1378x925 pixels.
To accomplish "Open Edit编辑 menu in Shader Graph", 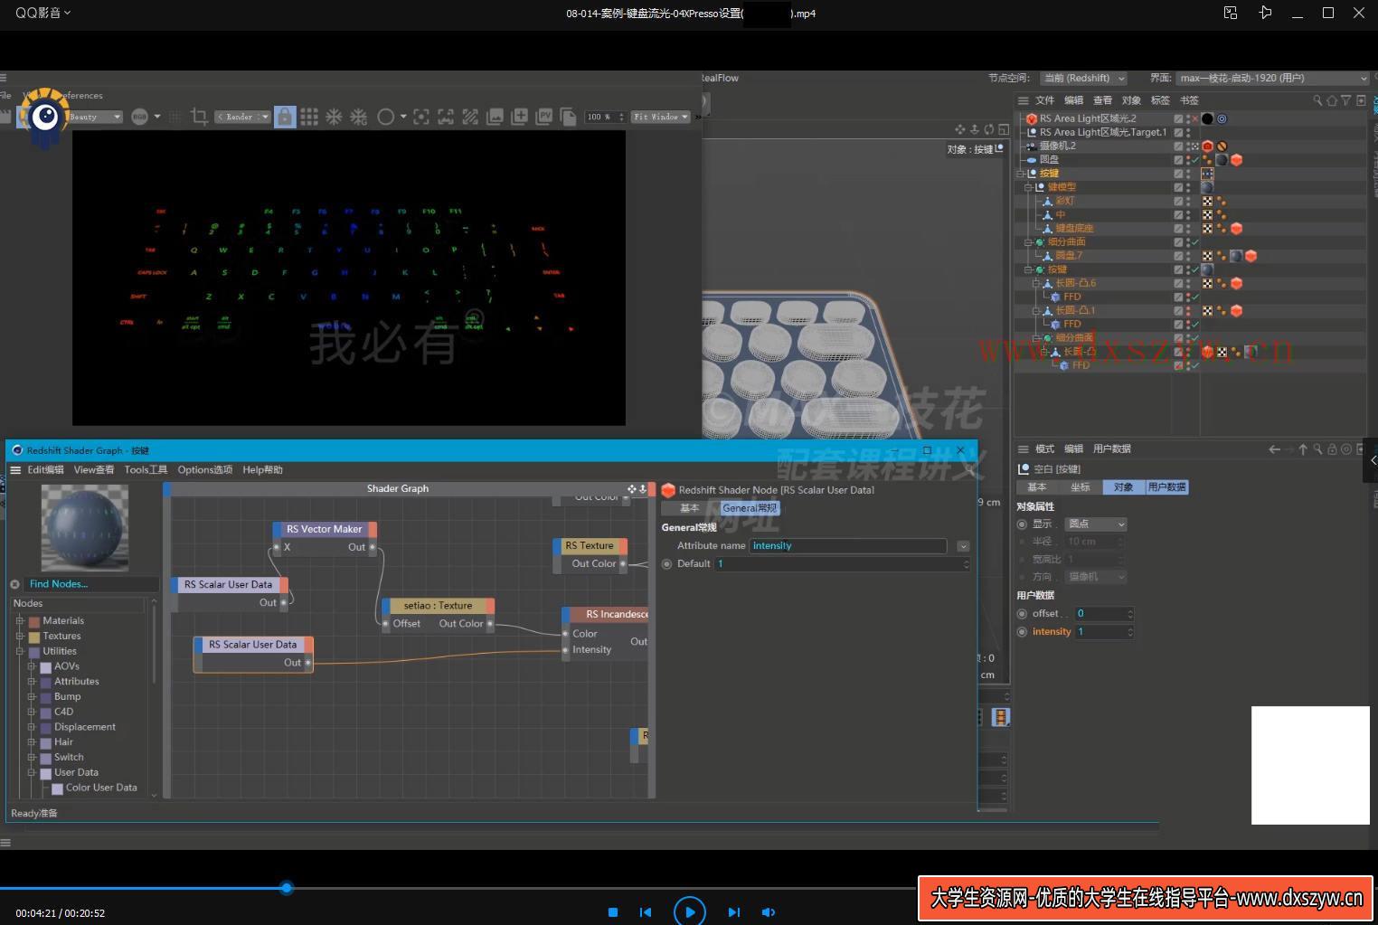I will 45,470.
